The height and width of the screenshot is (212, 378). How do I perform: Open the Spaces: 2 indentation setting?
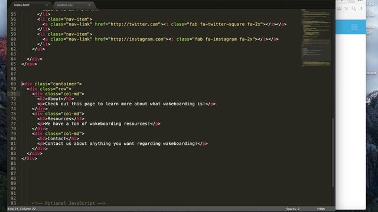pyautogui.click(x=293, y=209)
